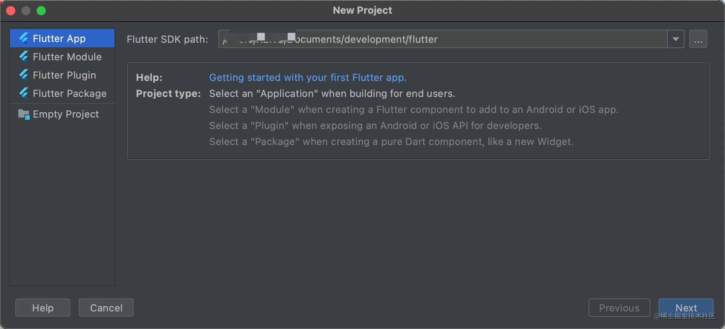Open the "Getting started with your first Flutter app" link
The image size is (725, 329).
pos(308,77)
